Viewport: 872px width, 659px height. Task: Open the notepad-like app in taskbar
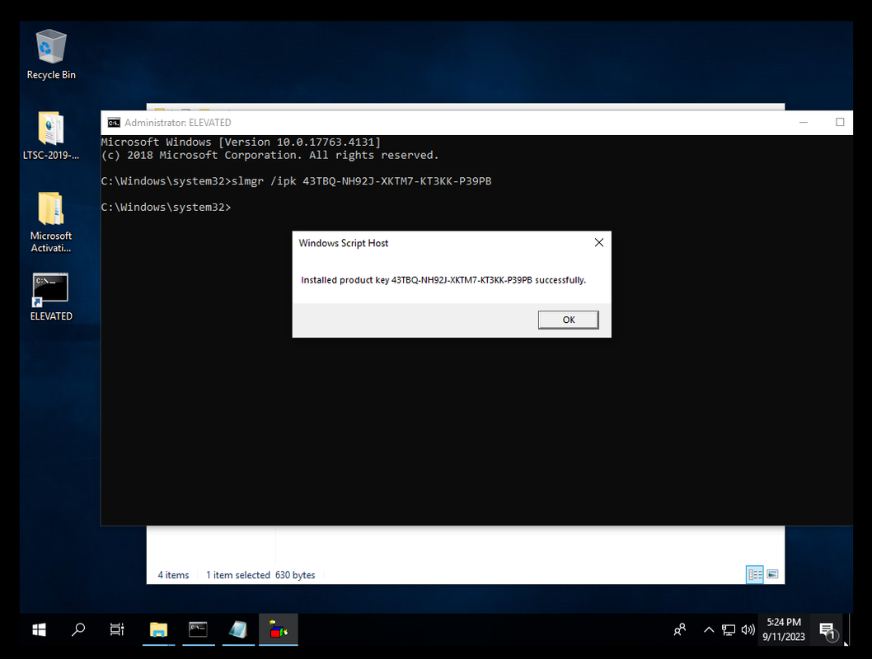(238, 629)
